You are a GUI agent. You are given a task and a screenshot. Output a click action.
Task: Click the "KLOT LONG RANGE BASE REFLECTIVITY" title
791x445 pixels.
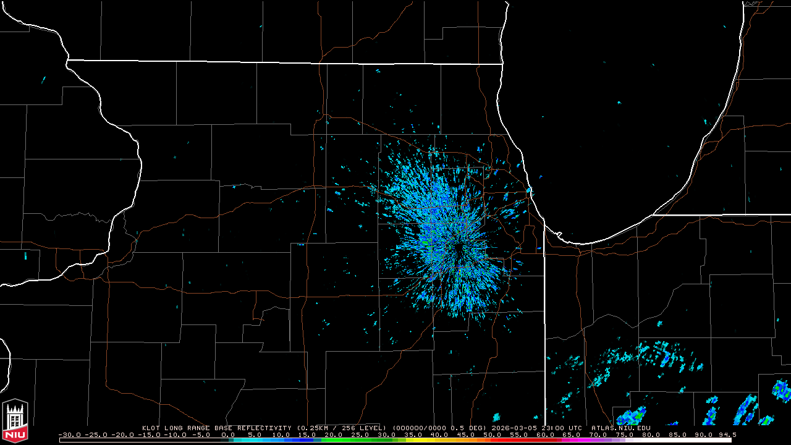217,428
